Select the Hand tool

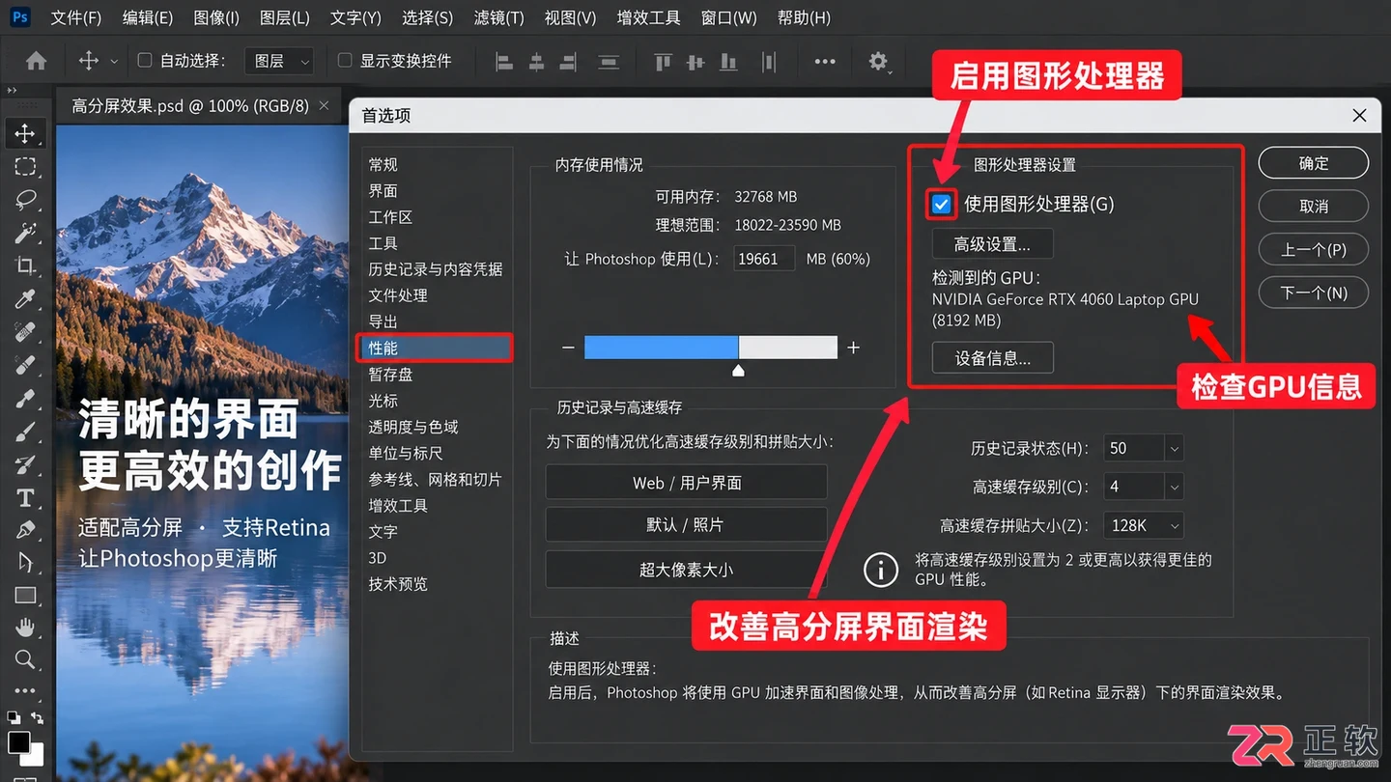point(25,628)
